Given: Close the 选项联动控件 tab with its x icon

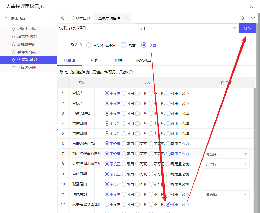Looking at the screenshot, I should 126,18.
